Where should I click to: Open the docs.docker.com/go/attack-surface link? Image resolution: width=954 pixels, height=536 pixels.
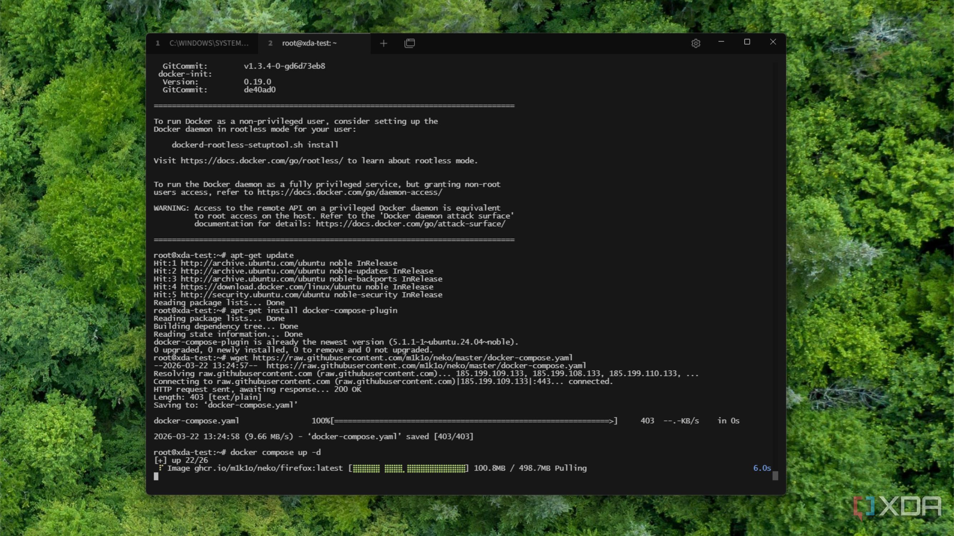[410, 224]
